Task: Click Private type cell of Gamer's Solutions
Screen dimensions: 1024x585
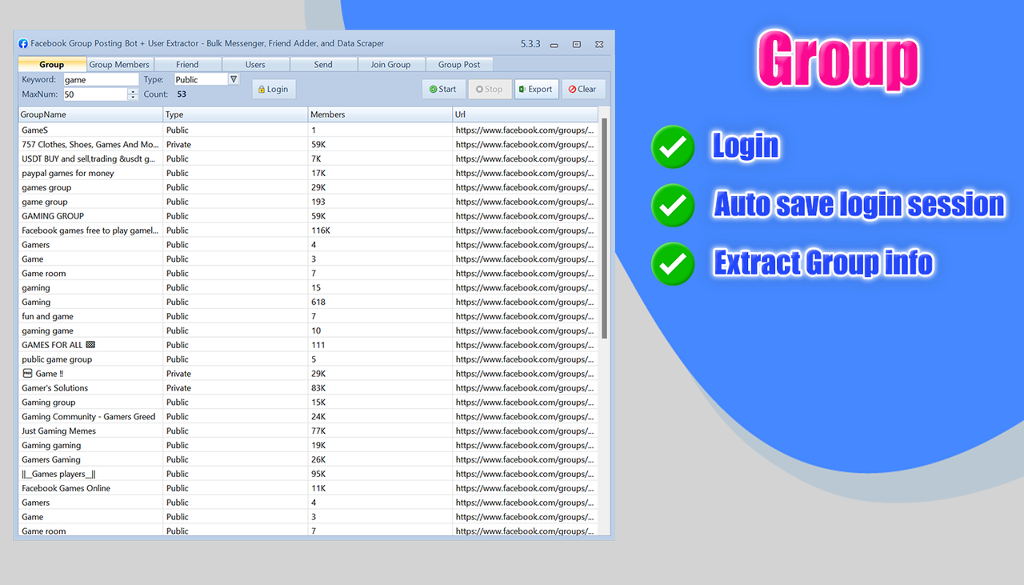Action: [x=235, y=388]
